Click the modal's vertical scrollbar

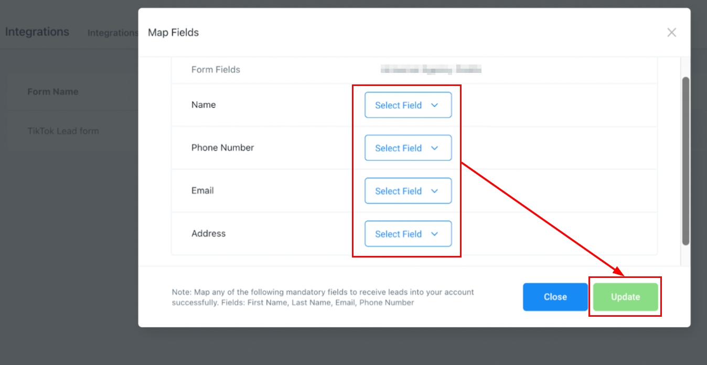685,160
